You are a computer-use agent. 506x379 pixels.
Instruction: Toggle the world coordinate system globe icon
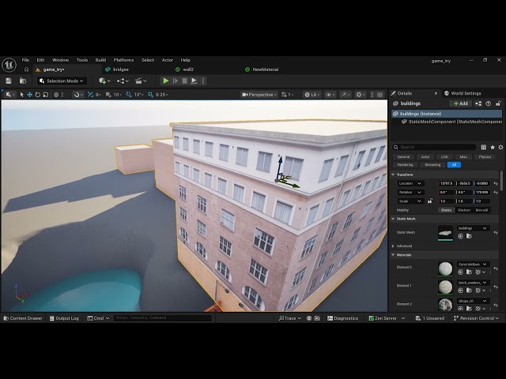[56, 95]
